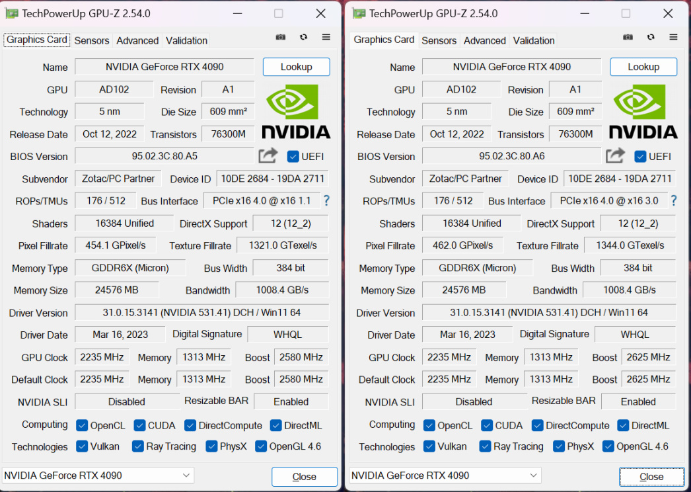
Task: Switch to Validation tab in right window
Action: tap(534, 40)
